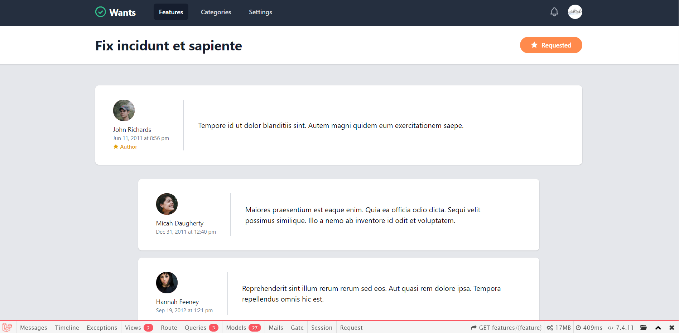Go to Settings in the top navigation
This screenshot has height=333, width=679.
[260, 12]
